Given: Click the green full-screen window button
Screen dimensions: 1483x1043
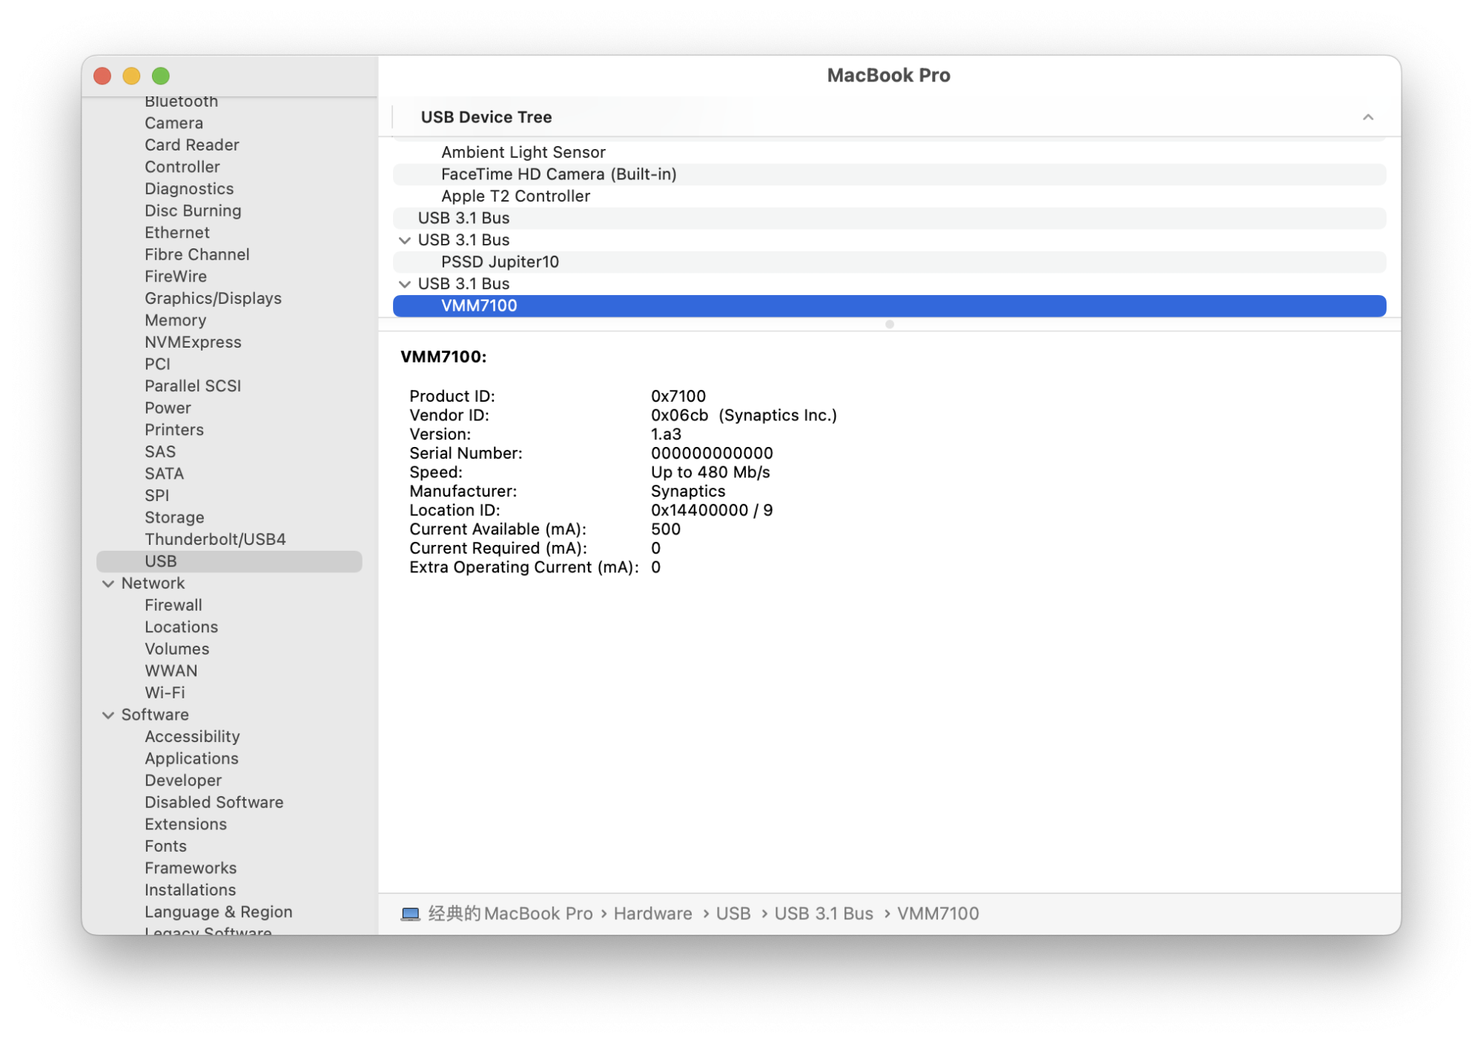Looking at the screenshot, I should coord(160,76).
